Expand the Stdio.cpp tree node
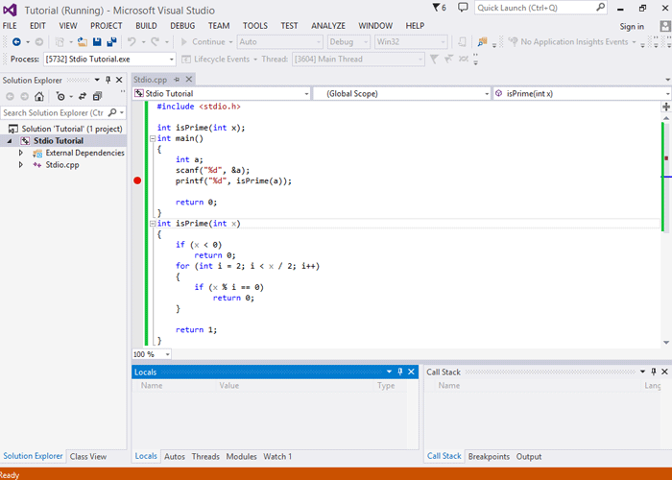672x480 pixels. 20,164
